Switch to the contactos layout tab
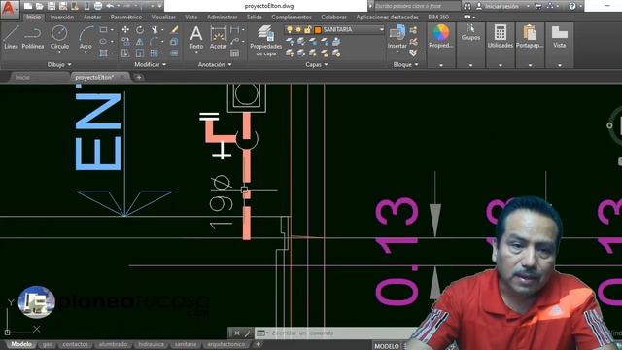This screenshot has height=350, width=622. click(75, 344)
